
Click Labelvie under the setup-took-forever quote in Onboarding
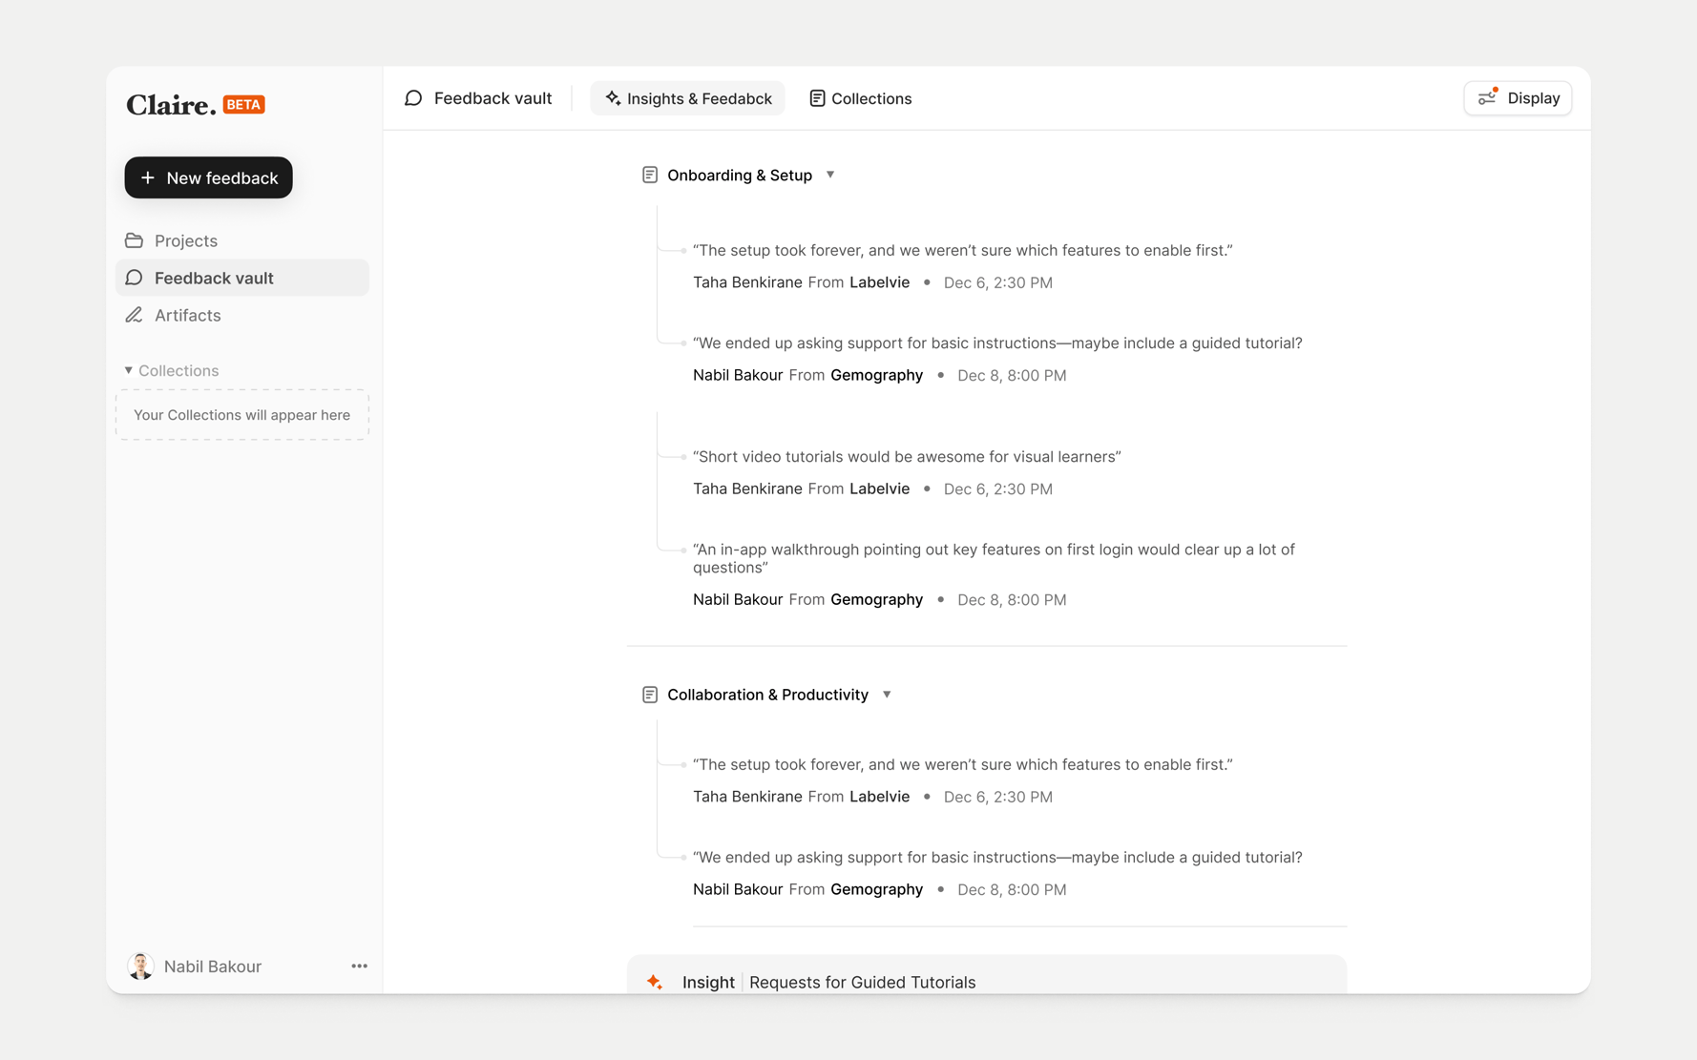pyautogui.click(x=879, y=282)
